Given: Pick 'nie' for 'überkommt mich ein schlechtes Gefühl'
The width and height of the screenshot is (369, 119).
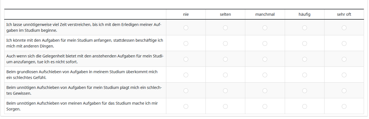Looking at the screenshot, I should [186, 75].
